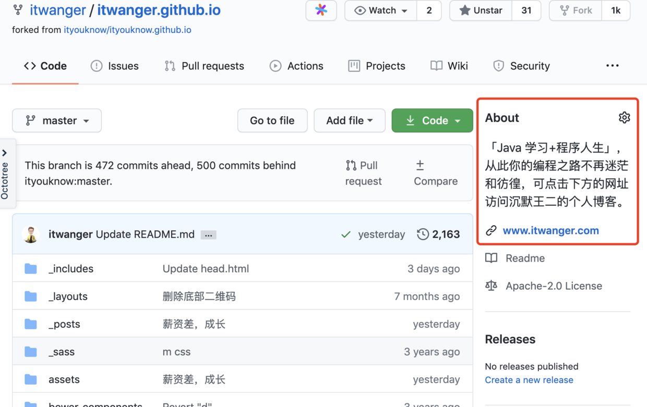Open the _posts folder
The width and height of the screenshot is (647, 407).
coord(64,324)
